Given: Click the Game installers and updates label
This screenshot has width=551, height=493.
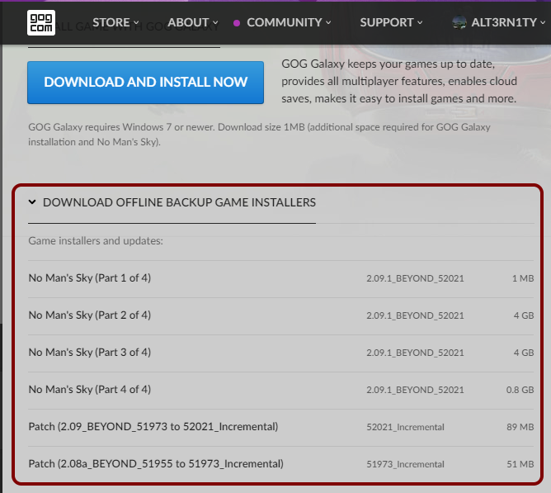Looking at the screenshot, I should click(x=96, y=240).
